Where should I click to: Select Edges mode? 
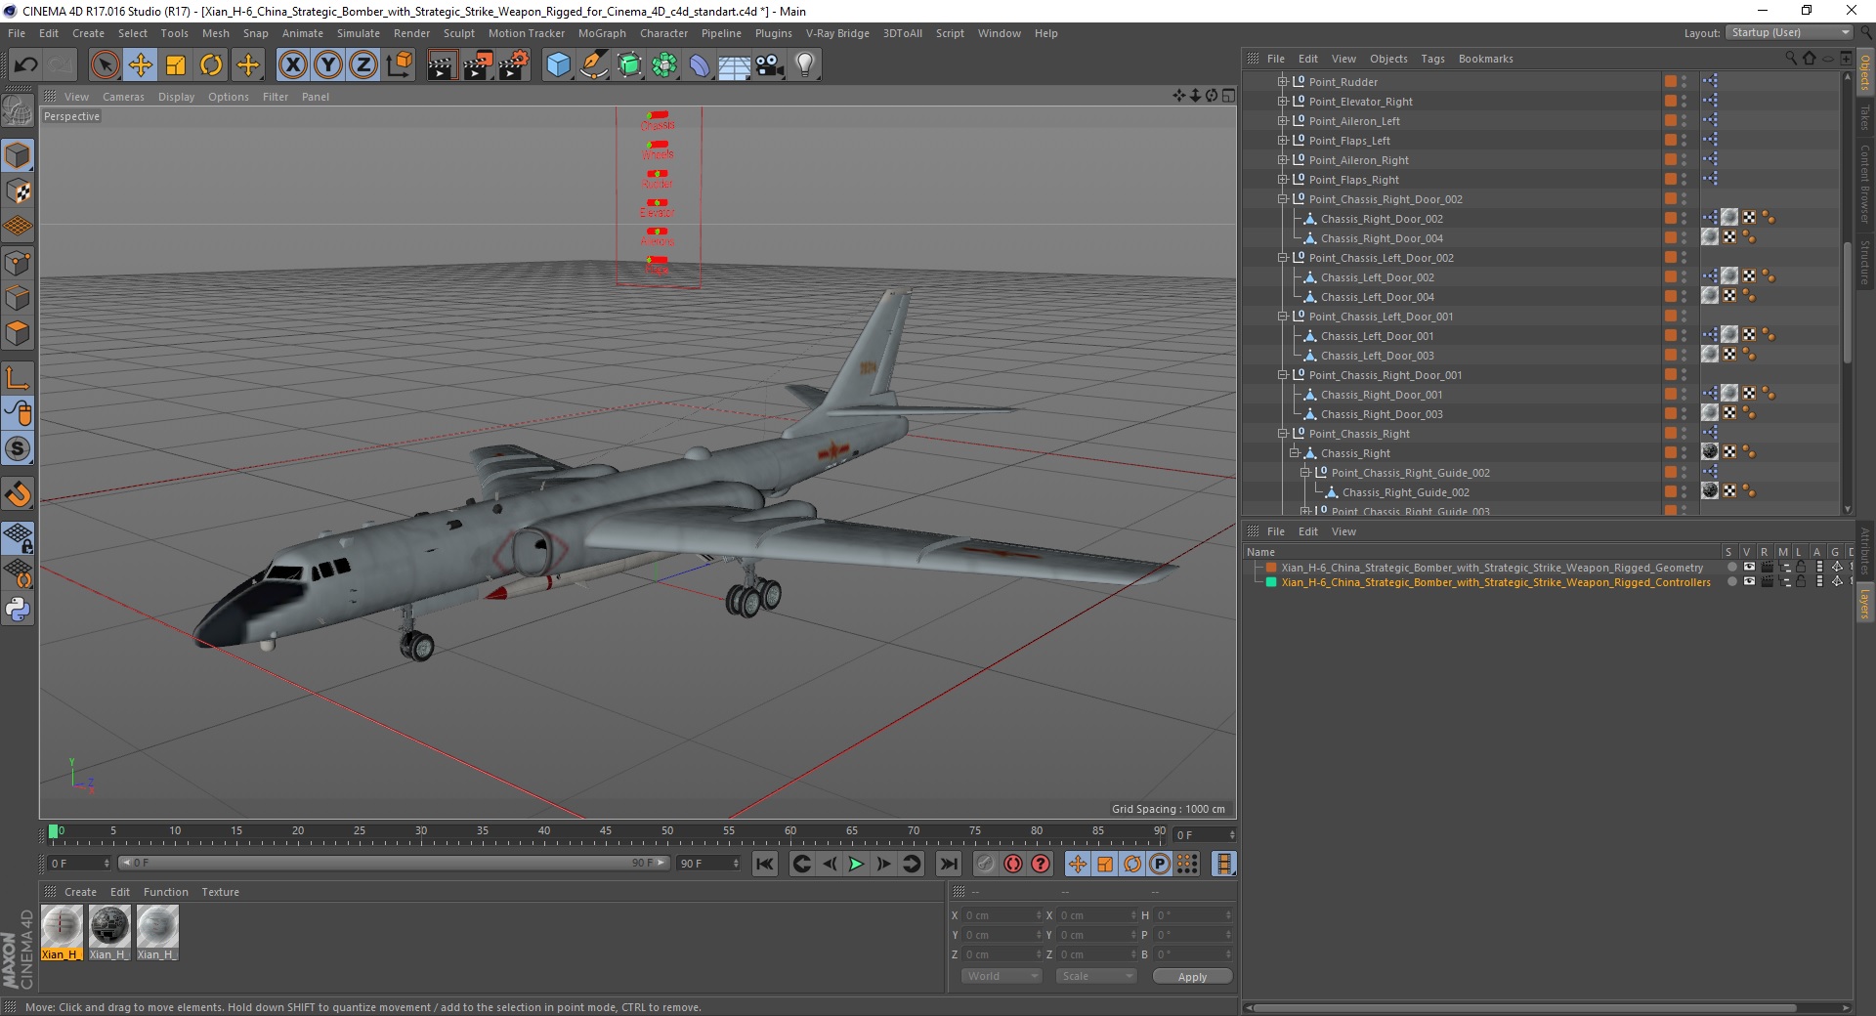[x=18, y=298]
